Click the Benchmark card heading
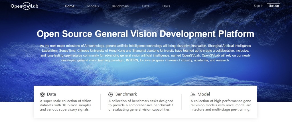This screenshot has height=131, width=292. (126, 94)
